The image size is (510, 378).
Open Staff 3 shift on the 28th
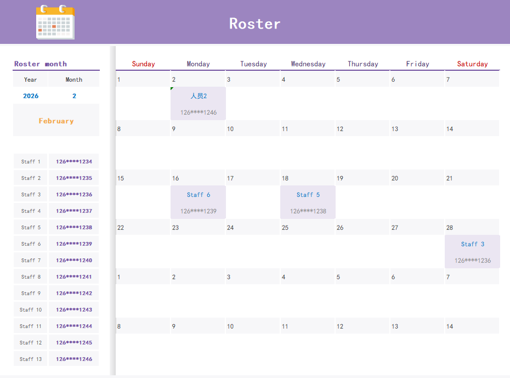[472, 251]
